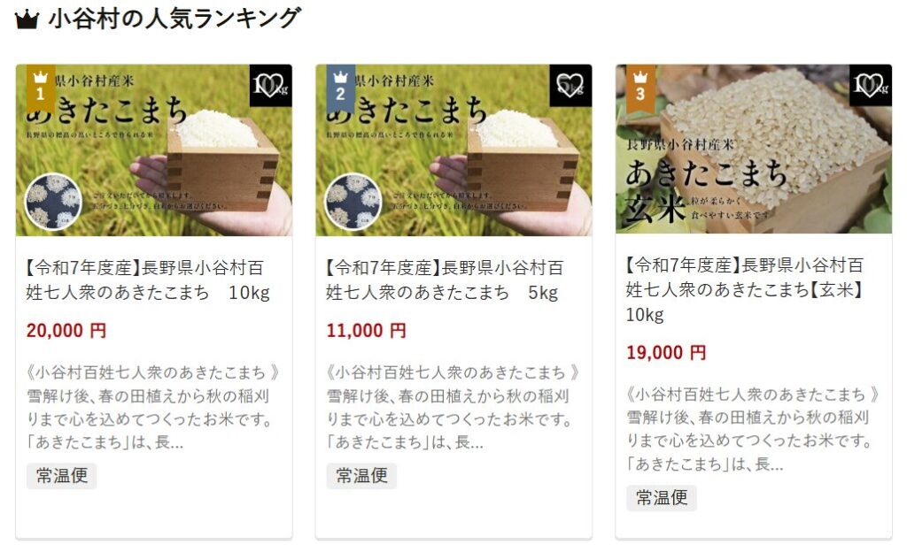Open the brown rice 玄米 product image

click(x=754, y=149)
